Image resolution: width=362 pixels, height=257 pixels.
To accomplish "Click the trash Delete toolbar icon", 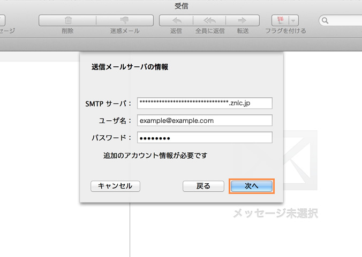I will [68, 20].
